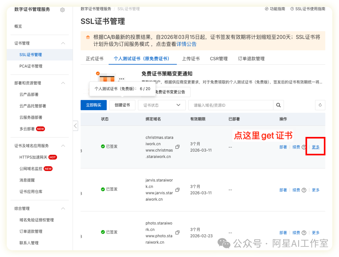The height and width of the screenshot is (257, 339).
Task: Copy the jarvis.staraiwork.cn domain via copy icon
Action: point(177,189)
